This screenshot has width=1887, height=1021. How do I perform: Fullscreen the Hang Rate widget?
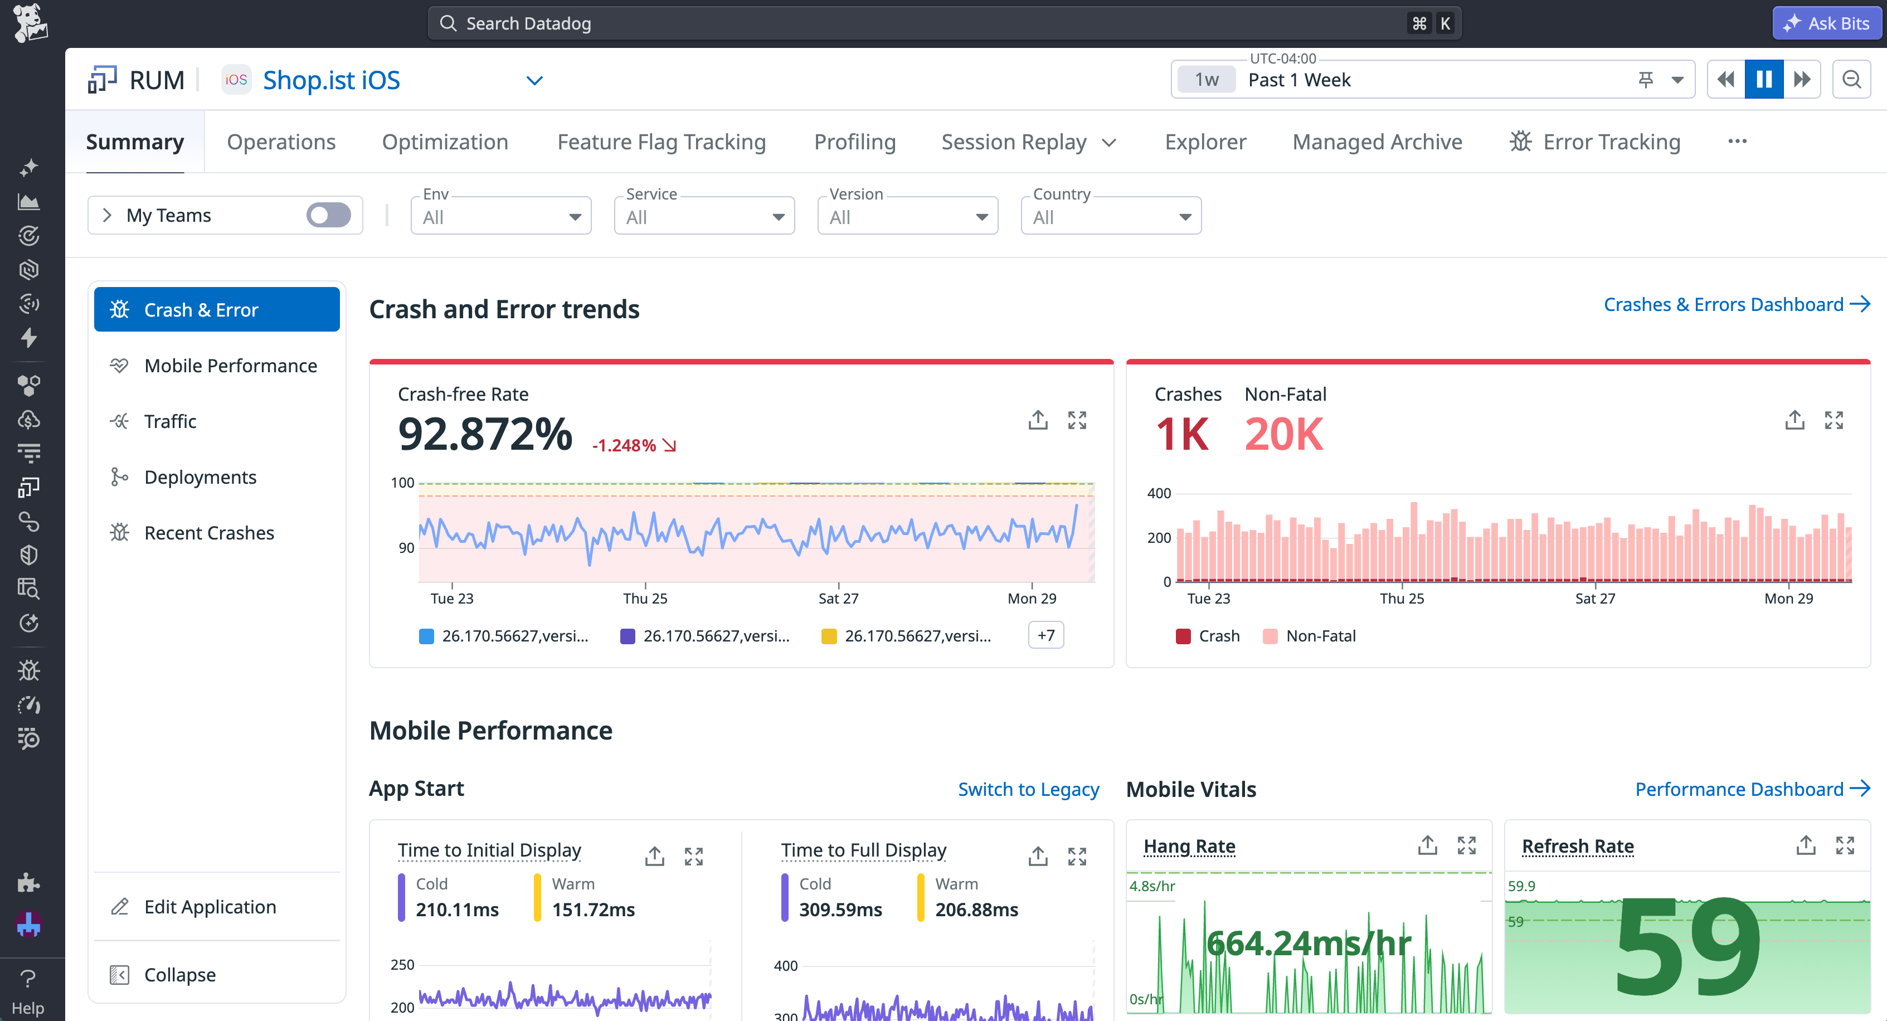(1467, 845)
